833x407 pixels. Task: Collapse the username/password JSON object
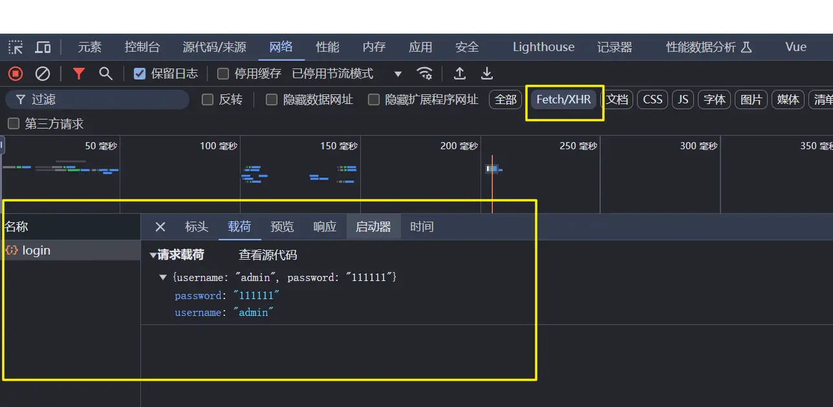[163, 277]
